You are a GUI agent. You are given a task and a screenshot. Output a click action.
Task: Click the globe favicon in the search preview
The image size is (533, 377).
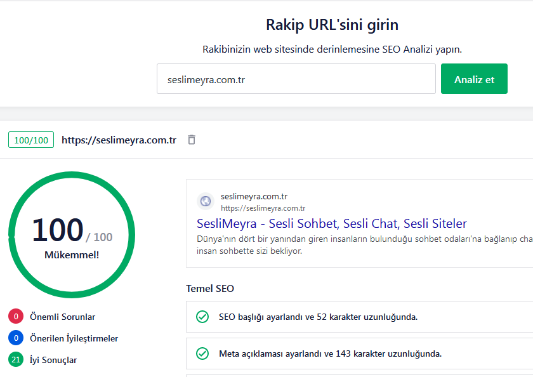tap(206, 201)
